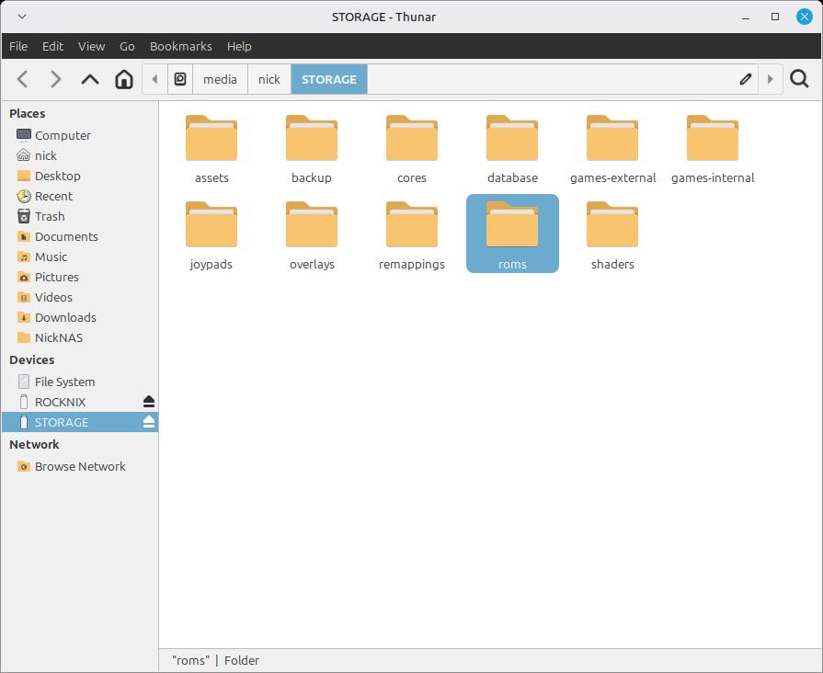Select the remappings folder
The image size is (823, 673).
pyautogui.click(x=412, y=235)
